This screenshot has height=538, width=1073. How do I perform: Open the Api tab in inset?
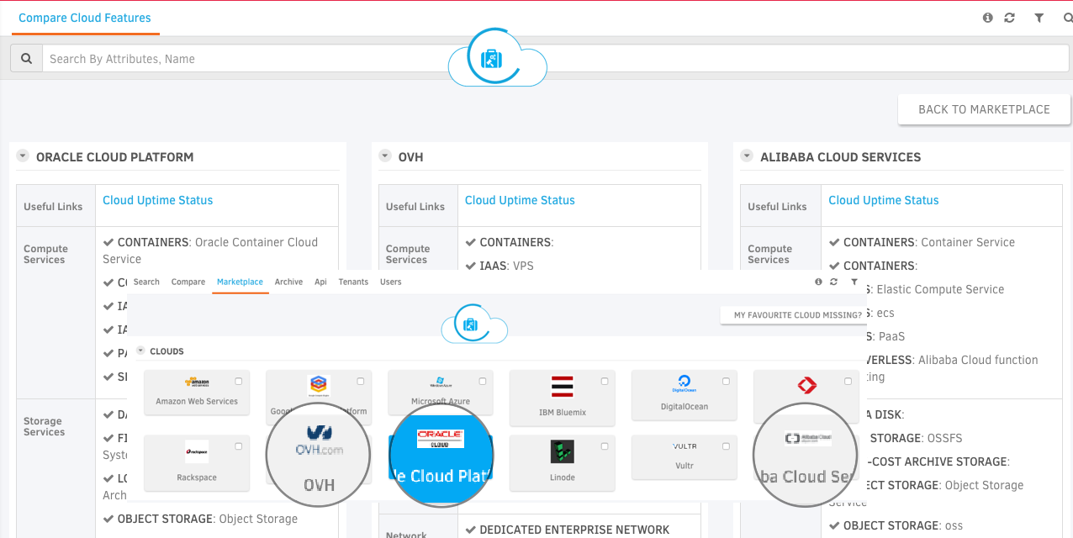pyautogui.click(x=320, y=282)
